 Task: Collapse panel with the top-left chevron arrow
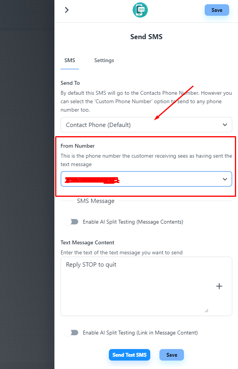coord(67,10)
